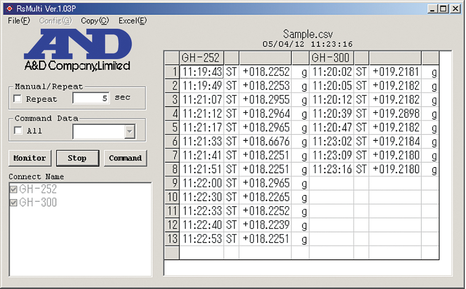This screenshot has width=466, height=289.
Task: Minimize the RsMulti window
Action: click(432, 9)
